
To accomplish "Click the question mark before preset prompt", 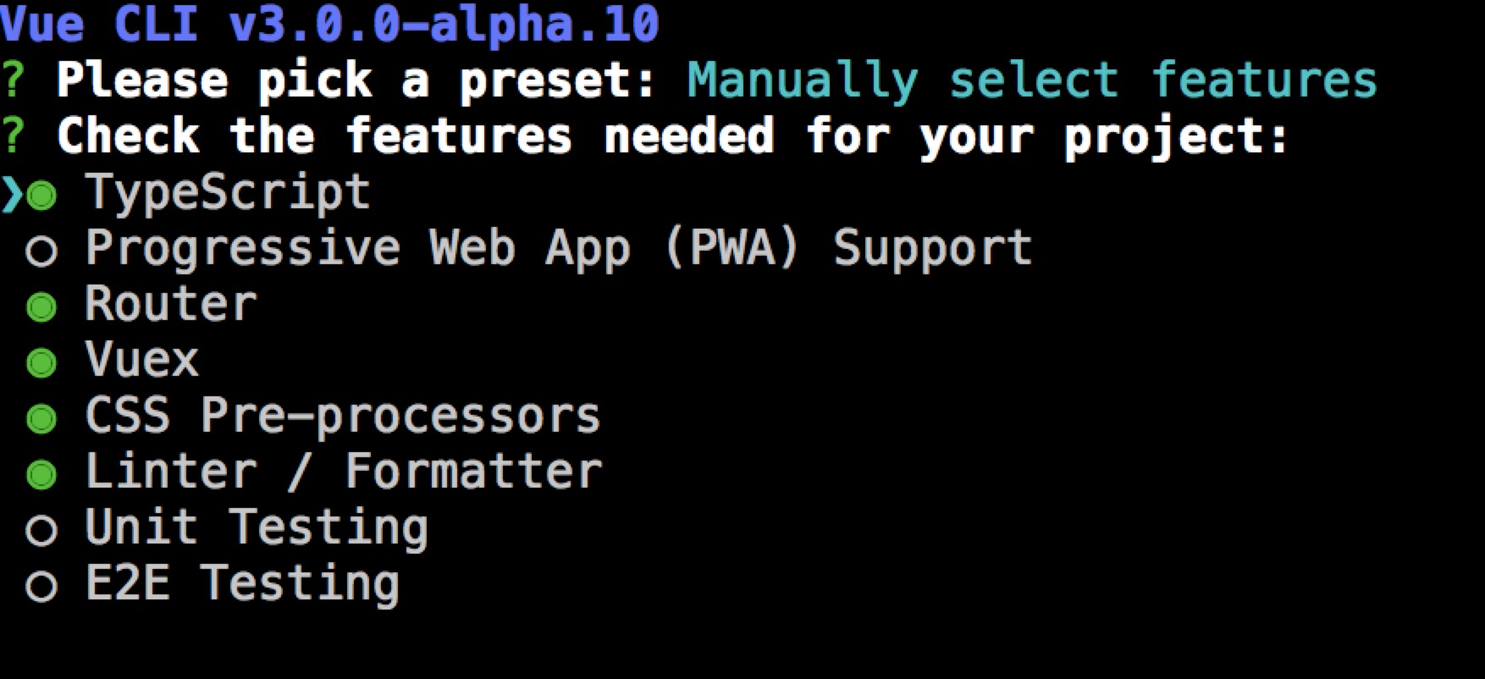I will coord(12,81).
